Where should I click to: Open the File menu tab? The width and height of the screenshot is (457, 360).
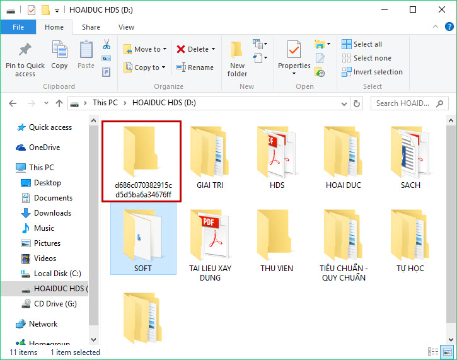[x=18, y=27]
